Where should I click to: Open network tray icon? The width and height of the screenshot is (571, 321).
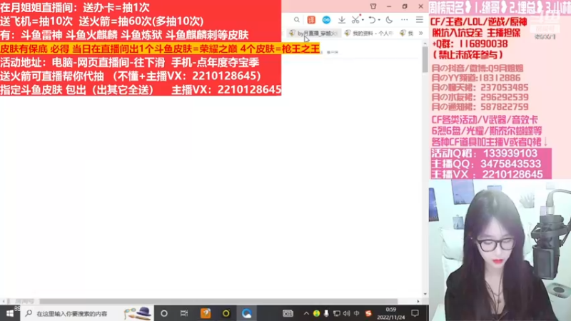(x=336, y=313)
